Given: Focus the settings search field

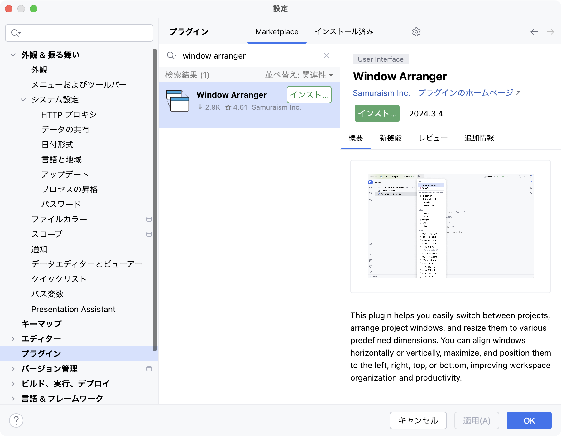Looking at the screenshot, I should coord(79,33).
